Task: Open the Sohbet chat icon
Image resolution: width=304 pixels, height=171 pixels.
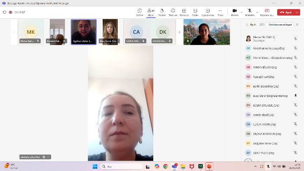Action: point(139,12)
